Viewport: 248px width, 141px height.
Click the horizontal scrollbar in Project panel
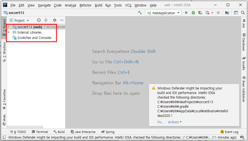click(x=25, y=127)
